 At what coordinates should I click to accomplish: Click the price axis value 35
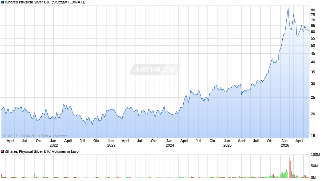pyautogui.click(x=313, y=72)
